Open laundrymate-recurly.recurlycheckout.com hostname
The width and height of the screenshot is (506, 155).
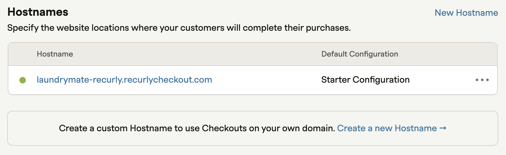124,80
